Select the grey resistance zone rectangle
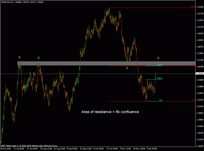This screenshot has width=204, height=151. (106, 63)
